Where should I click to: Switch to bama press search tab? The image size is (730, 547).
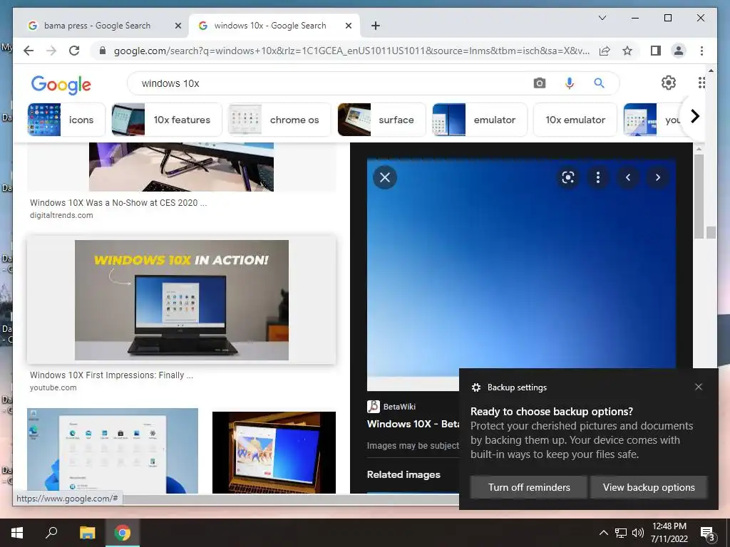tap(97, 26)
